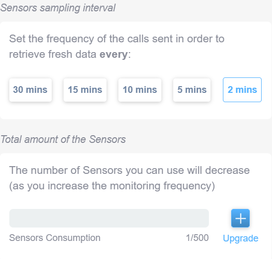Screen dimensions: 272x259
Task: Choose the 15 mins interval option
Action: tap(85, 90)
